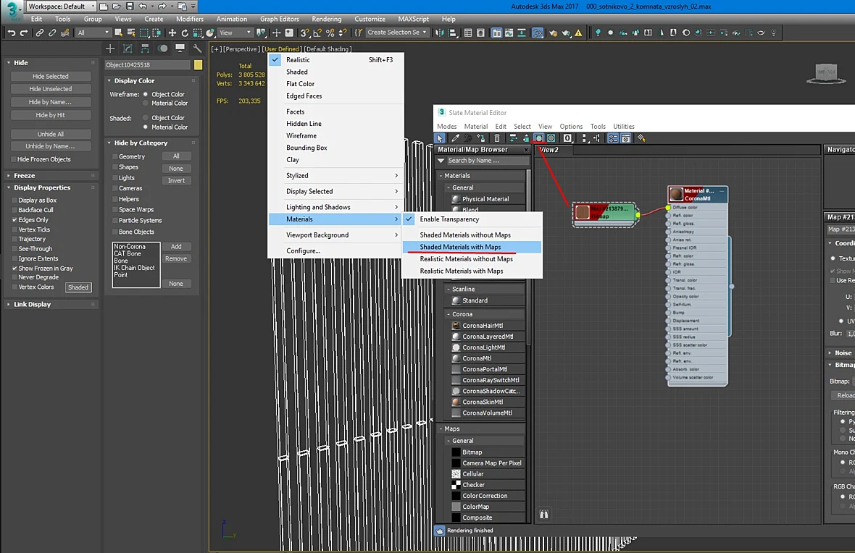Click the Hide by Name button

[50, 102]
